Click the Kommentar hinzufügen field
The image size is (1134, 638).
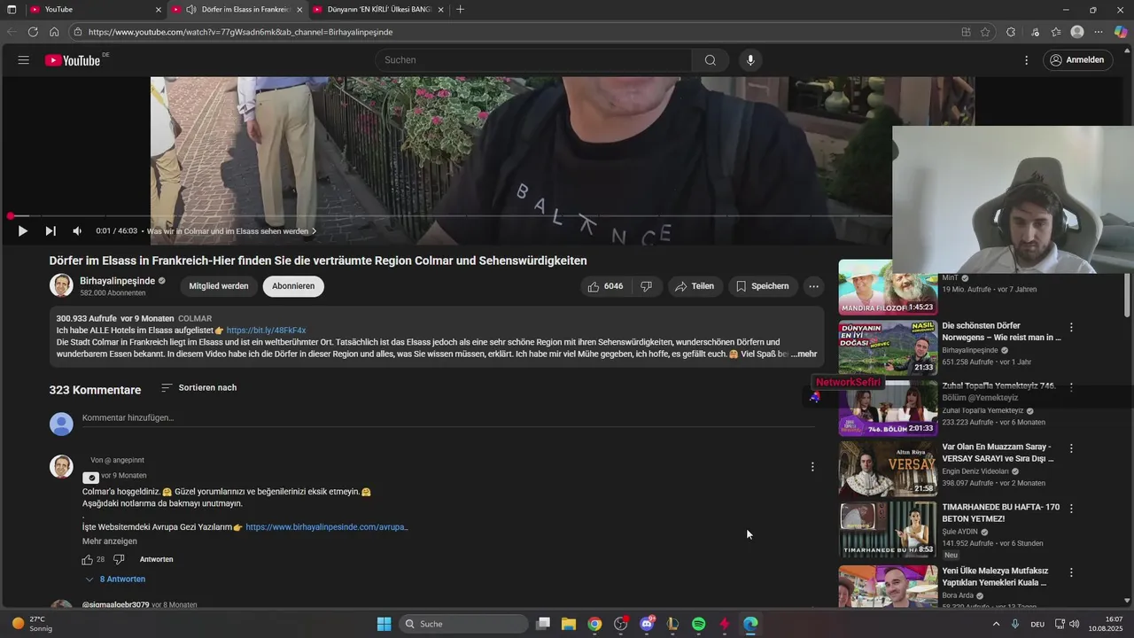click(448, 418)
